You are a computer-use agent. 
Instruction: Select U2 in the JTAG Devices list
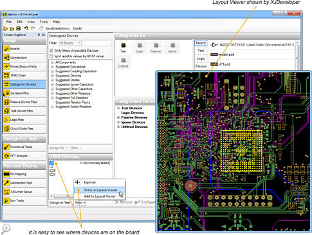pos(51,167)
